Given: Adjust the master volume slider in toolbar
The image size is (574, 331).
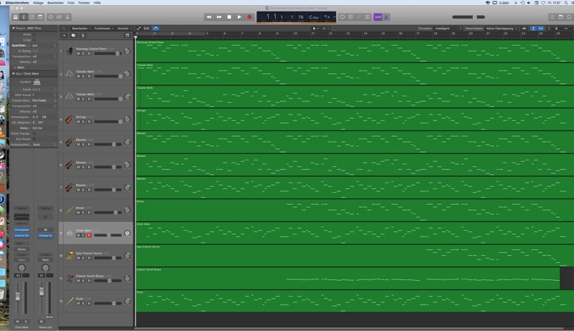Looking at the screenshot, I should pos(469,17).
